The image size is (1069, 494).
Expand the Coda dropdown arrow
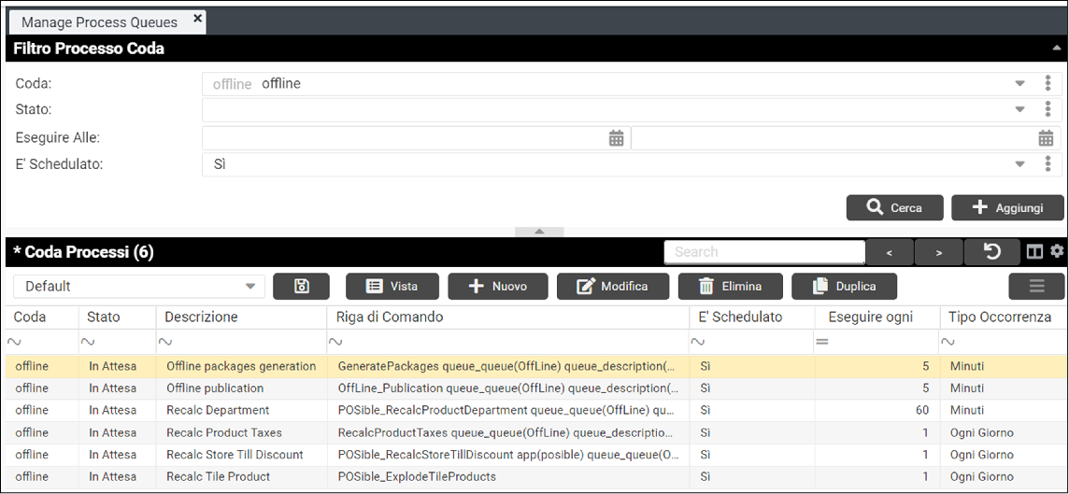click(x=1020, y=84)
